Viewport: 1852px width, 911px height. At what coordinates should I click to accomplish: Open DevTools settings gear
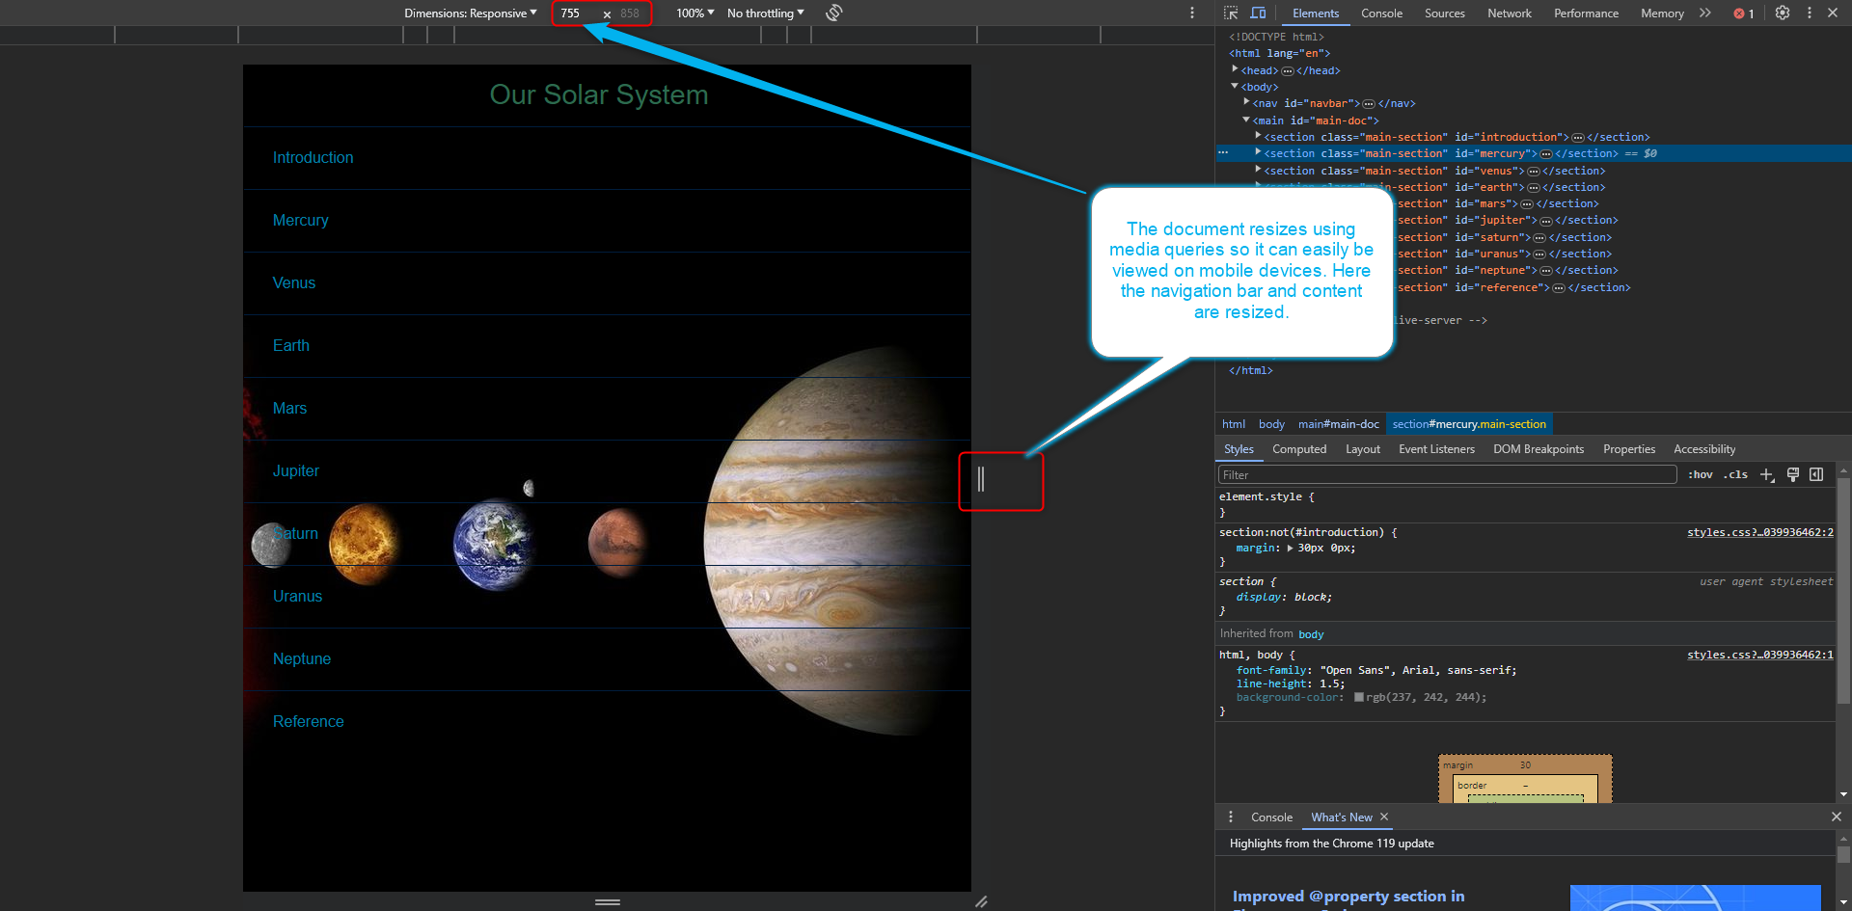click(x=1782, y=13)
